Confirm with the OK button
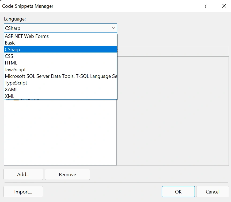This screenshot has width=231, height=202. tap(178, 192)
